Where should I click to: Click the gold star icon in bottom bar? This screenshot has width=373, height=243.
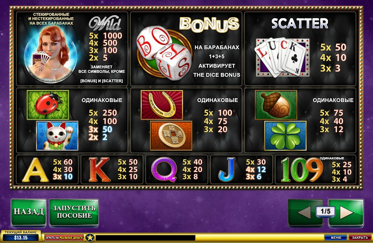90,238
